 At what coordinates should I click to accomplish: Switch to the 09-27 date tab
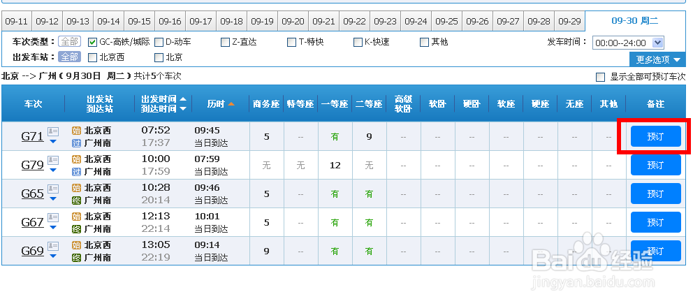click(509, 21)
